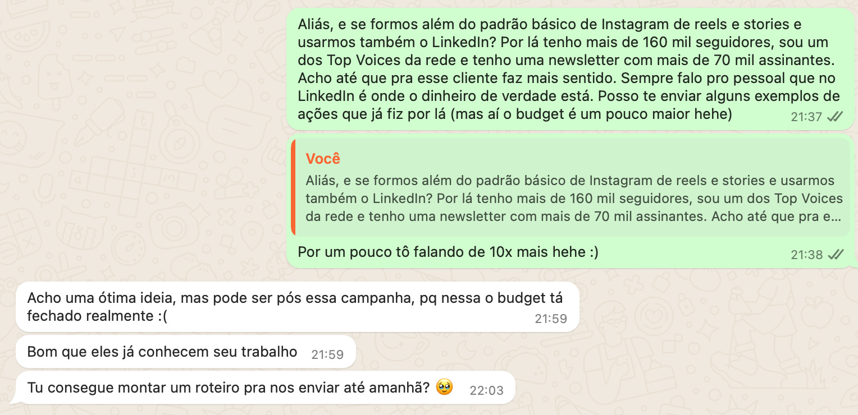
Task: Click the 21:37 timestamp on the long message
Action: tap(806, 117)
